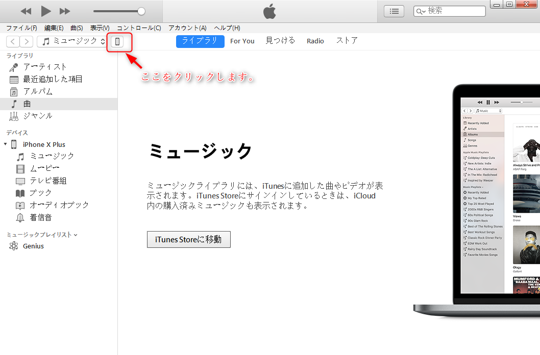Click the 着信音 bell icon
This screenshot has width=540, height=355.
(x=20, y=218)
